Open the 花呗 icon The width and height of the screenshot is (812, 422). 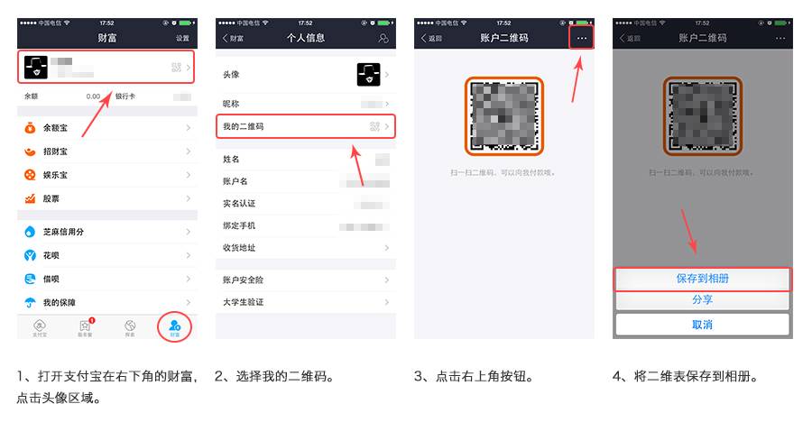point(30,255)
